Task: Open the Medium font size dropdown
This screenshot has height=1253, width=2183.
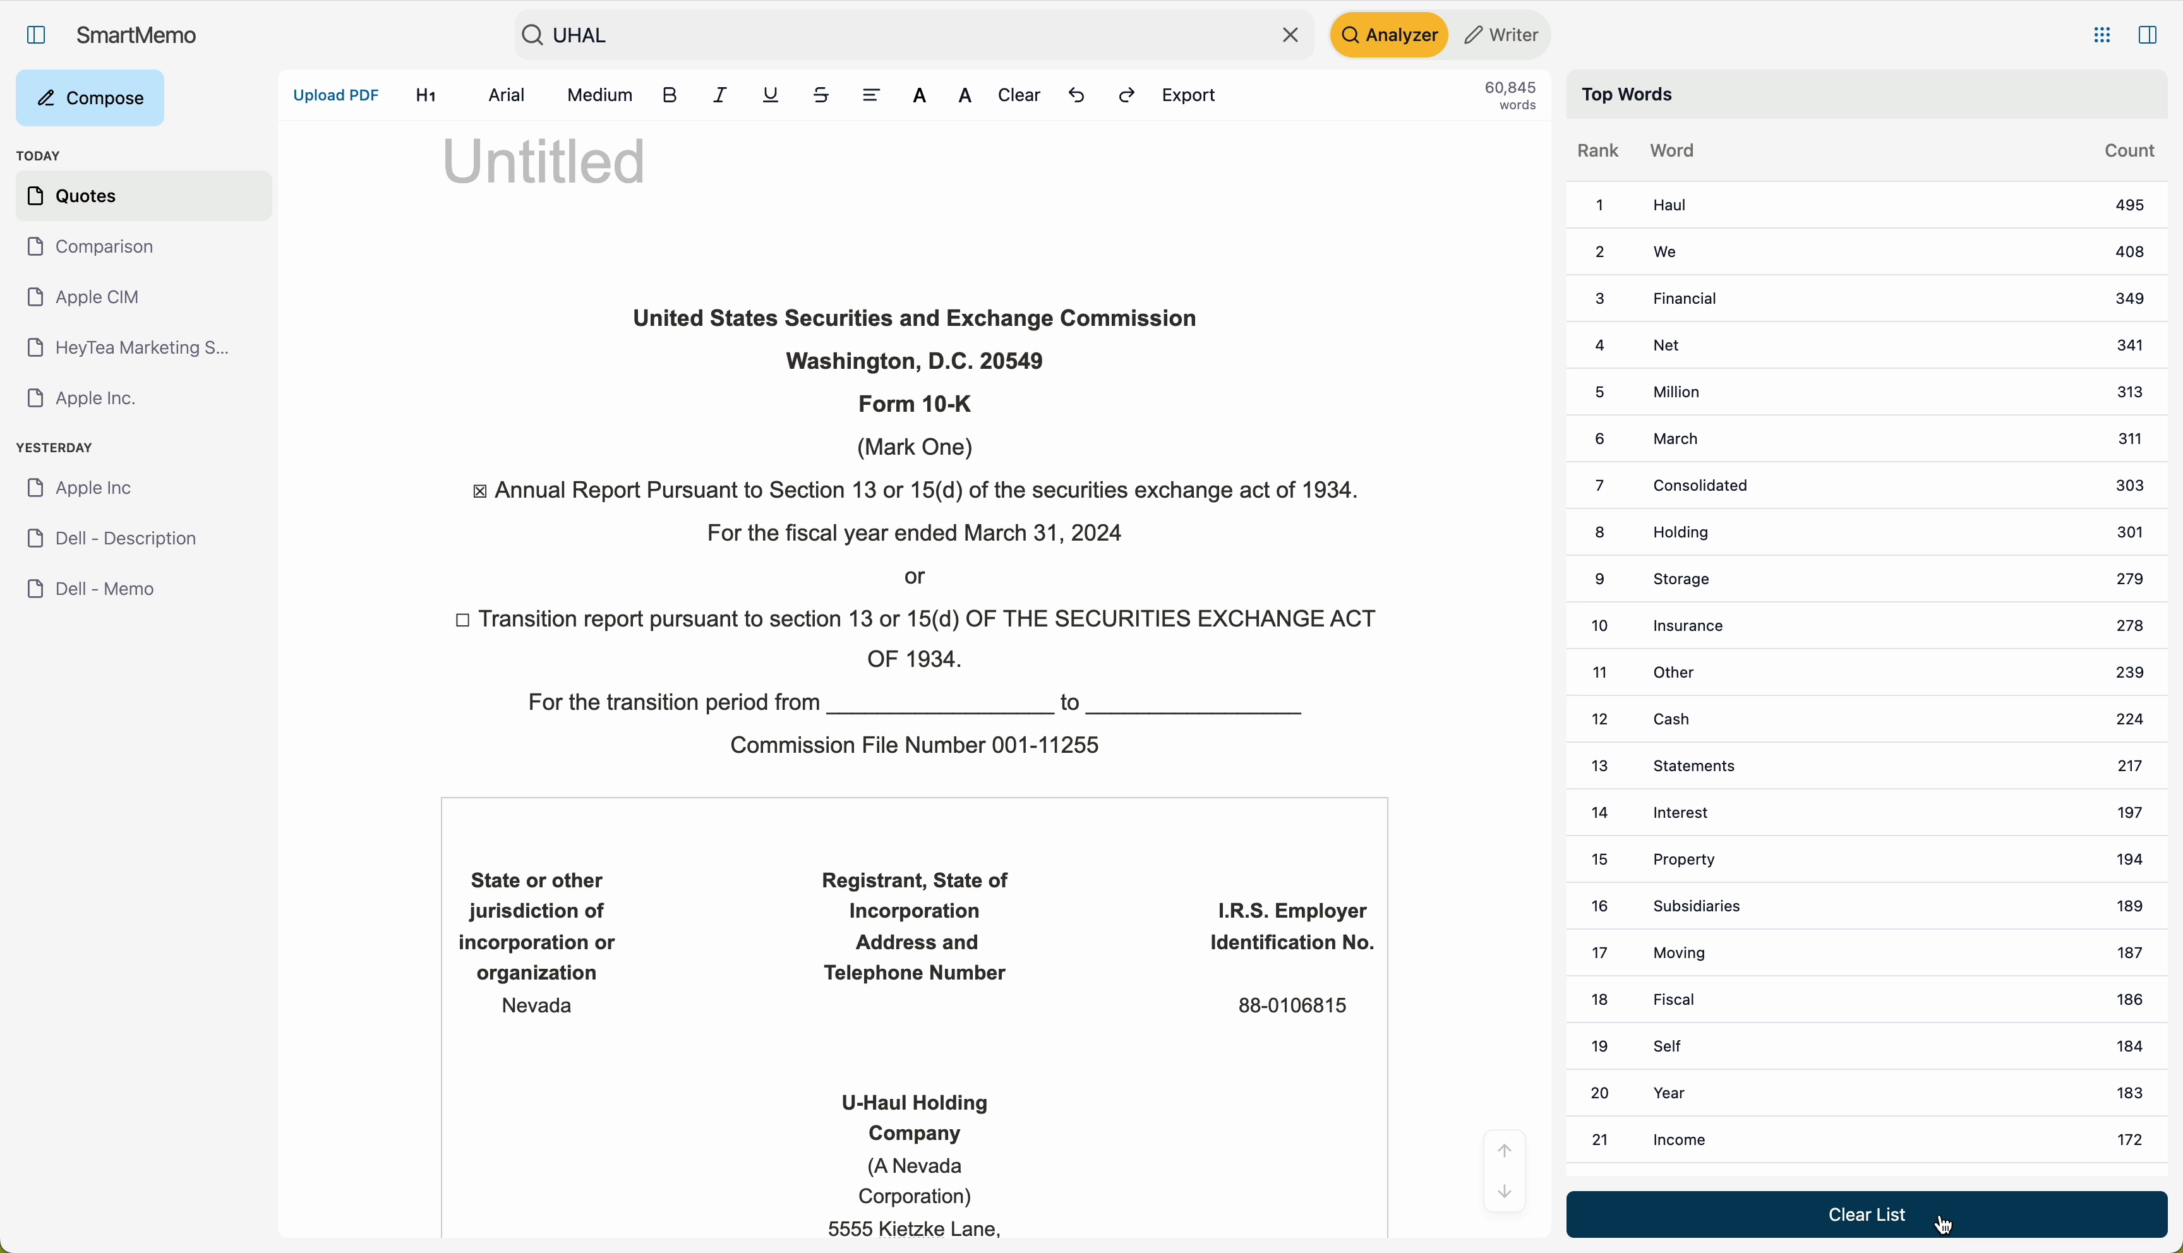Action: click(599, 95)
